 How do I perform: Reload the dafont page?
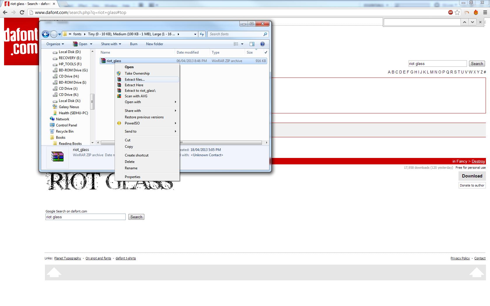(x=22, y=12)
